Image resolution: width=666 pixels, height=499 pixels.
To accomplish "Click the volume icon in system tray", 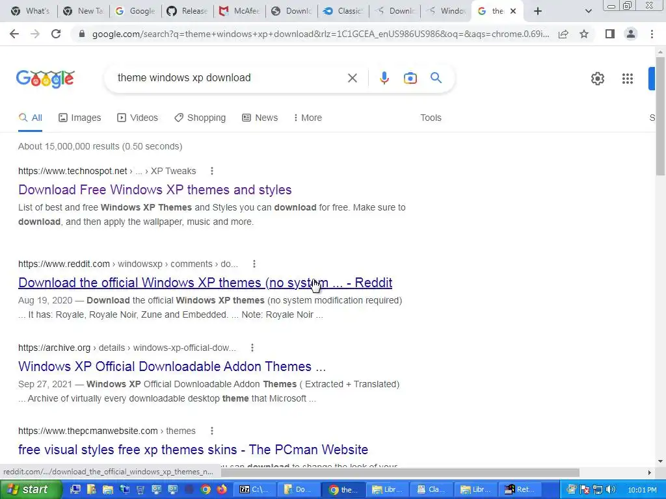I will [x=611, y=490].
